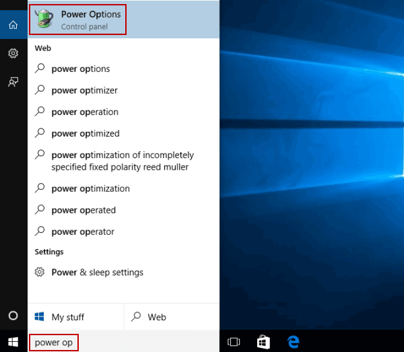Open Task View on the taskbar
The width and height of the screenshot is (404, 352).
234,341
